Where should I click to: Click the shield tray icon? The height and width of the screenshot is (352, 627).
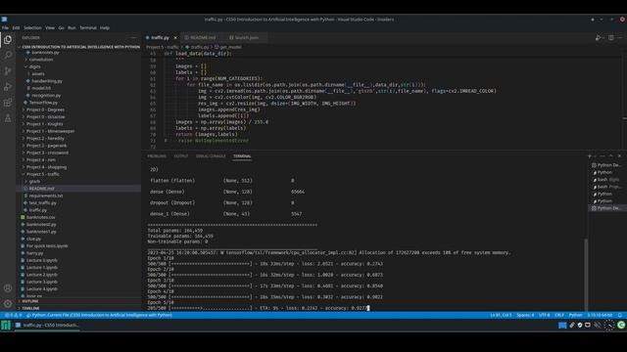click(580, 326)
